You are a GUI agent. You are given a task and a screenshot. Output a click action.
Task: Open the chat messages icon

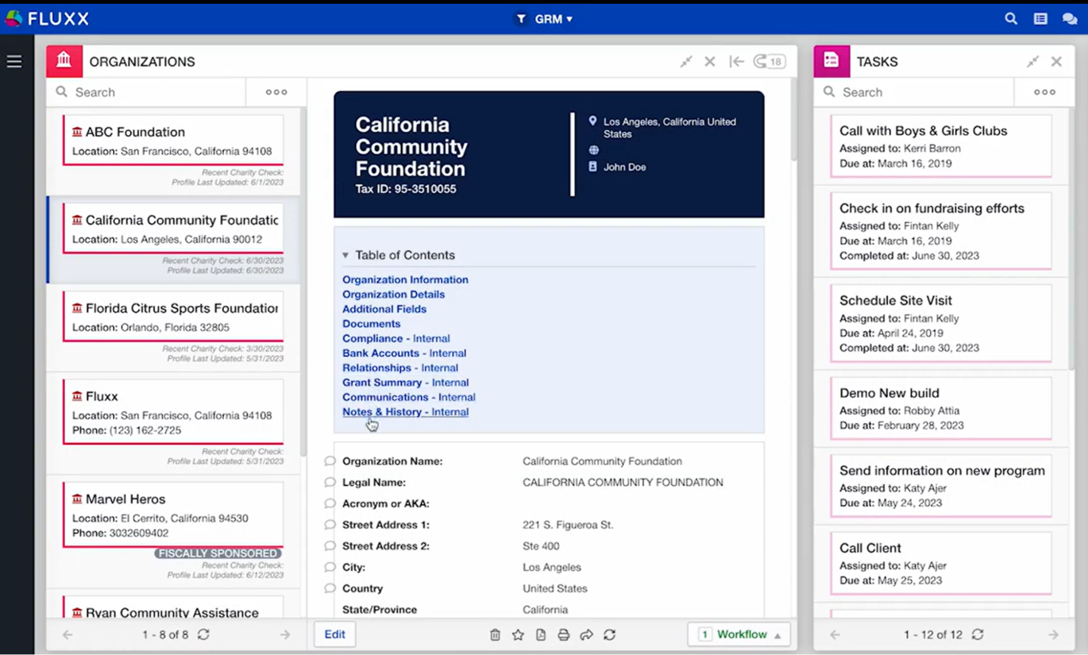[x=1069, y=18]
